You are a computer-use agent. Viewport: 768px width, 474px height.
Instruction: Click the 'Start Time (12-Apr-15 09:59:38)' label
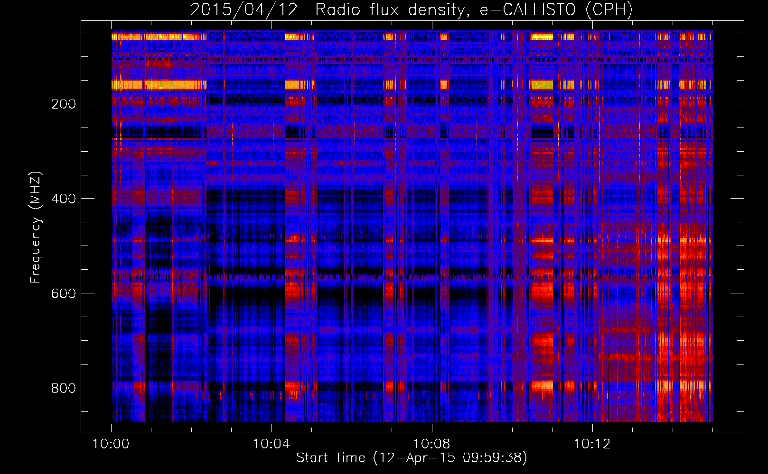[x=412, y=458]
